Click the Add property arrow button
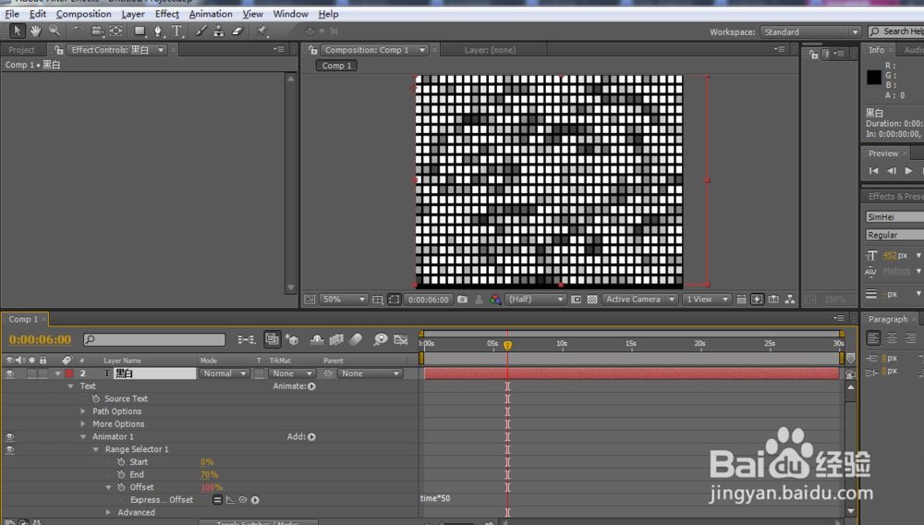 [x=311, y=436]
